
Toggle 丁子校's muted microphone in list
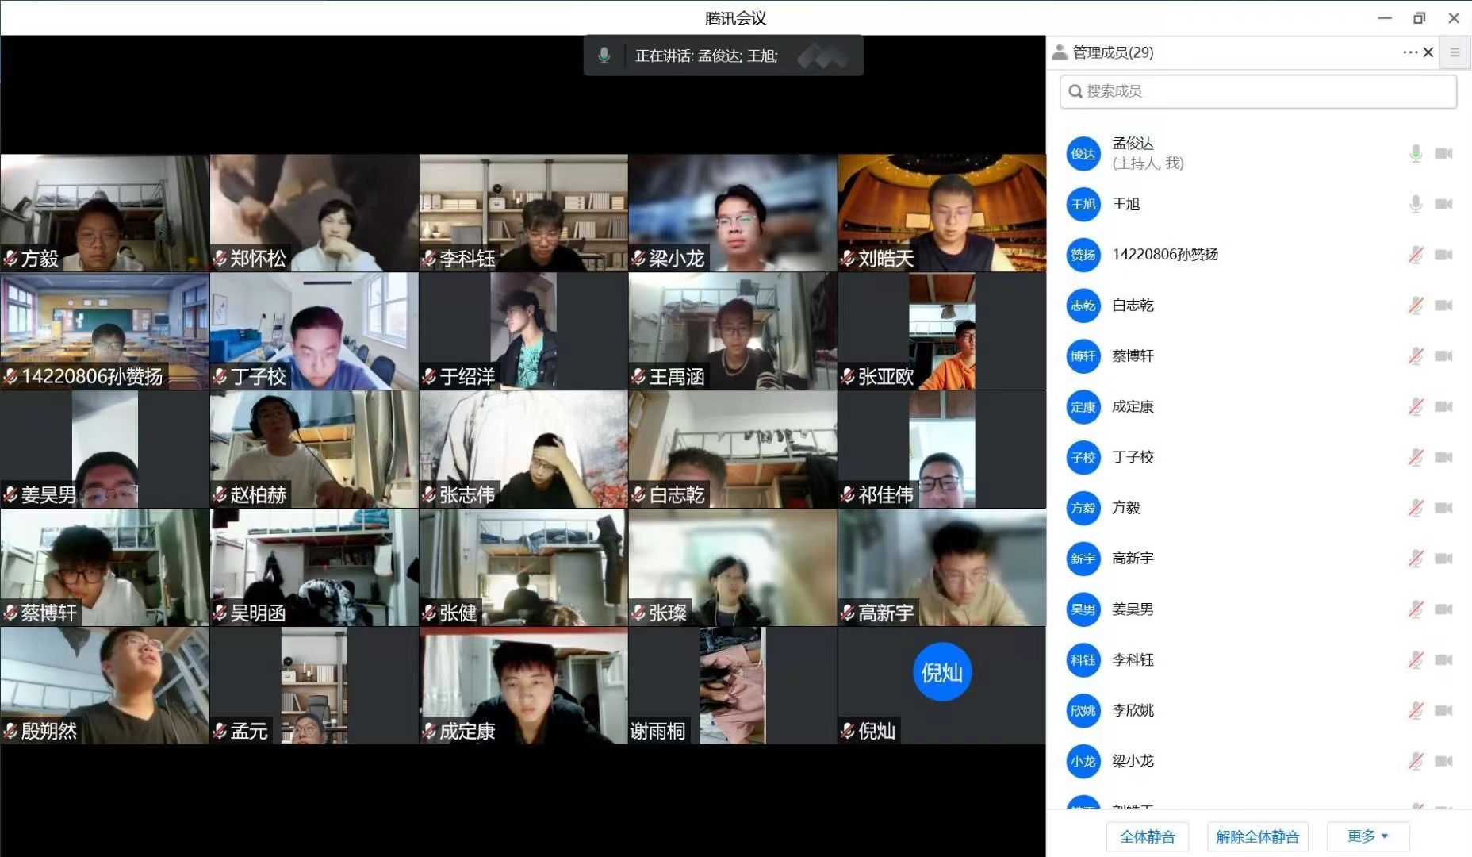(1416, 457)
